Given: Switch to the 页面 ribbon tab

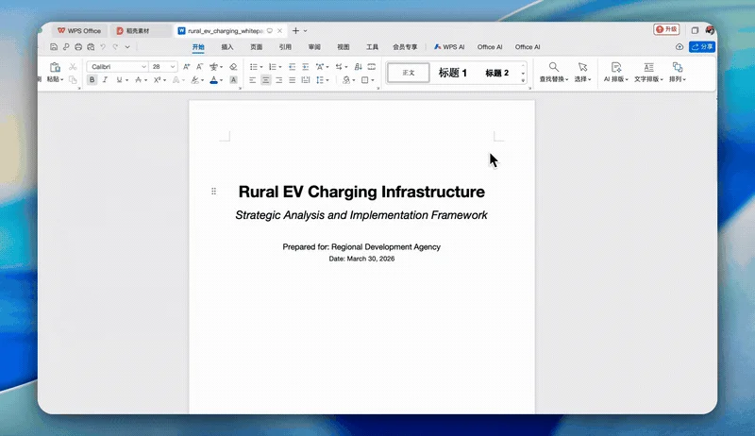Looking at the screenshot, I should tap(256, 46).
